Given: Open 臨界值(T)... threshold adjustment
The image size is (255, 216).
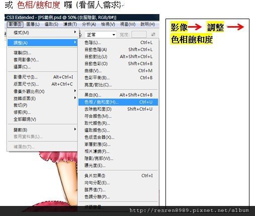Looking at the screenshot, I should pos(118,190).
